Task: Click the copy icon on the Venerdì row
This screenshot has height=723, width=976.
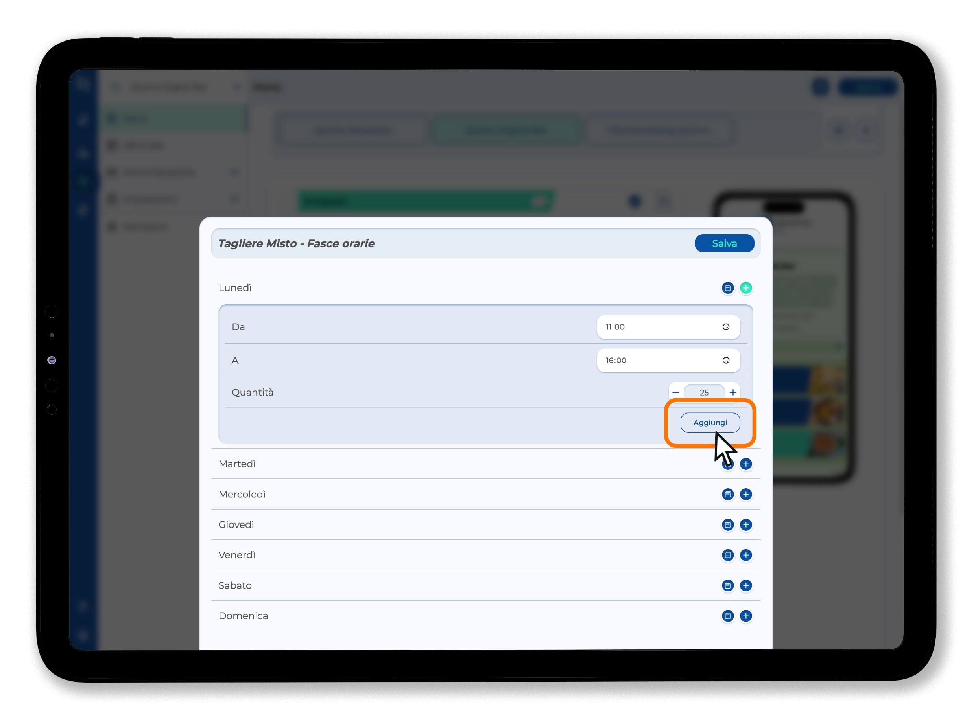Action: [x=727, y=555]
